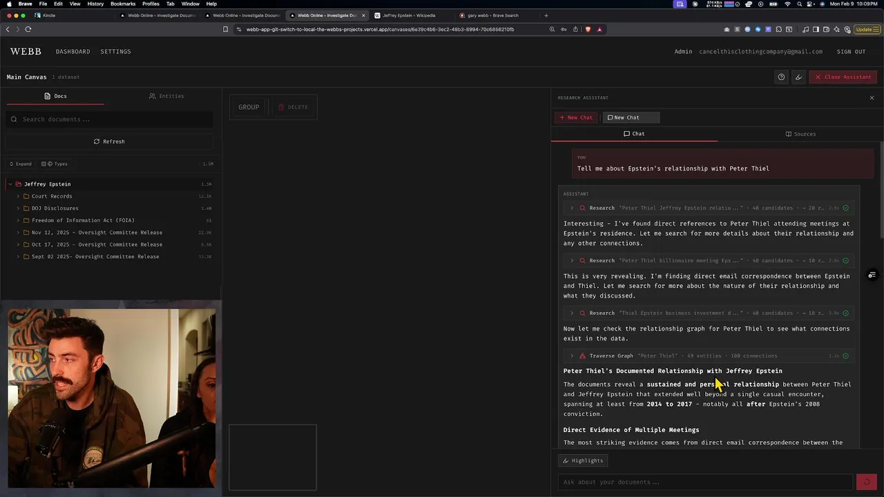Select the Chat tab in the assistant

pos(634,134)
